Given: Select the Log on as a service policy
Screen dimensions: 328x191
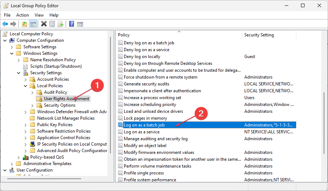Looking at the screenshot, I should (141, 132).
